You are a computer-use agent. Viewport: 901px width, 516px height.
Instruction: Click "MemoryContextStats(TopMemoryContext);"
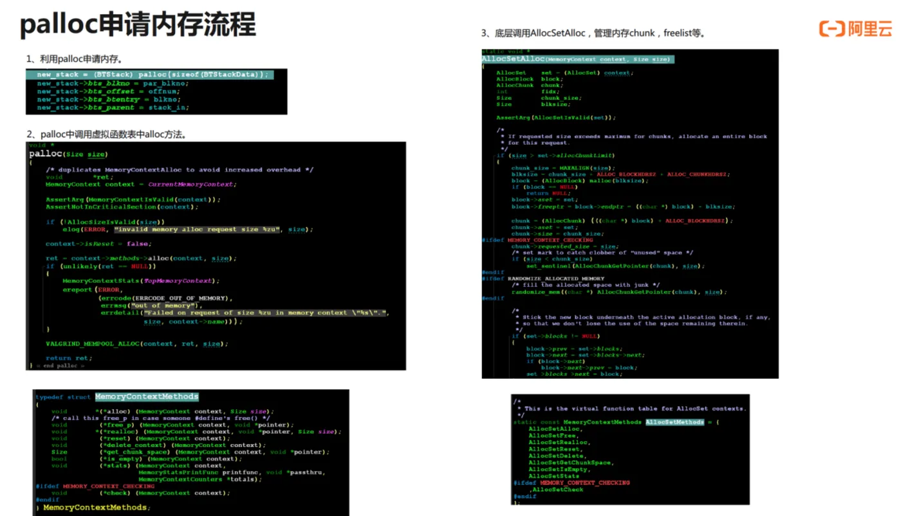[x=141, y=281]
